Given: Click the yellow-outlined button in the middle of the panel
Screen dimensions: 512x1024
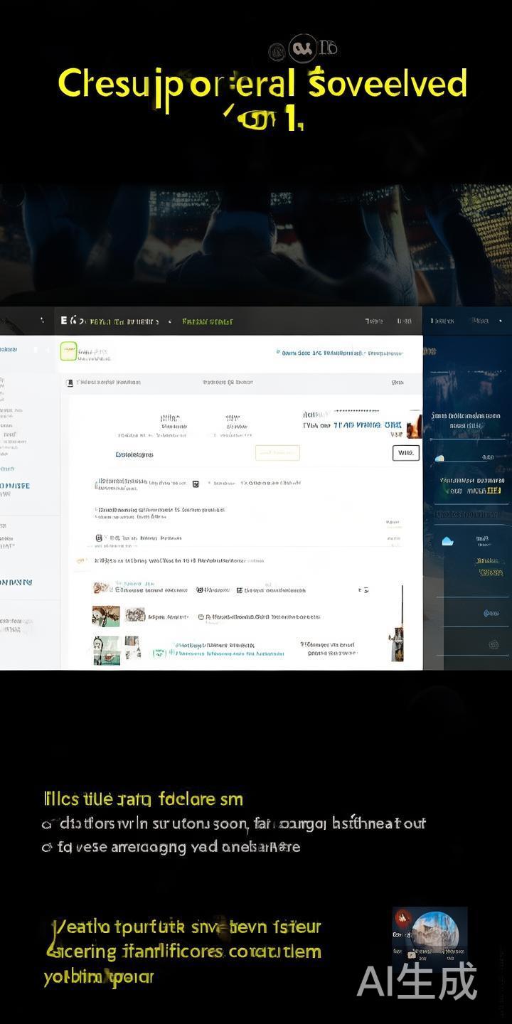Looking at the screenshot, I should click(277, 453).
